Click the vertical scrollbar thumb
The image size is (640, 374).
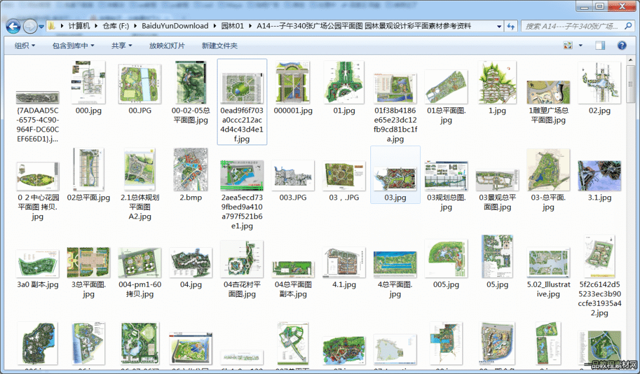point(631,84)
